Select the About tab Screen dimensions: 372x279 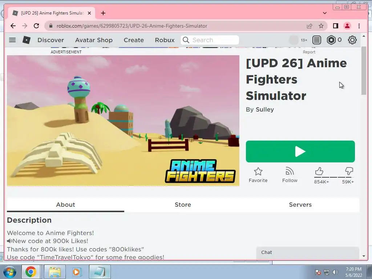tap(65, 205)
